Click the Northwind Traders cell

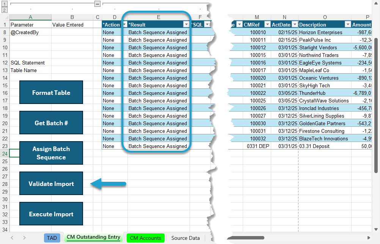[325, 55]
